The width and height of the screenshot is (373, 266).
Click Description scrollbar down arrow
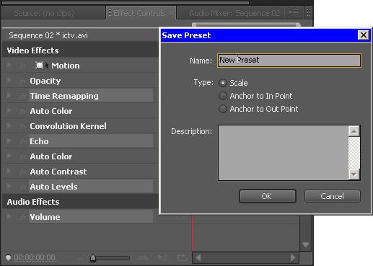tap(354, 174)
